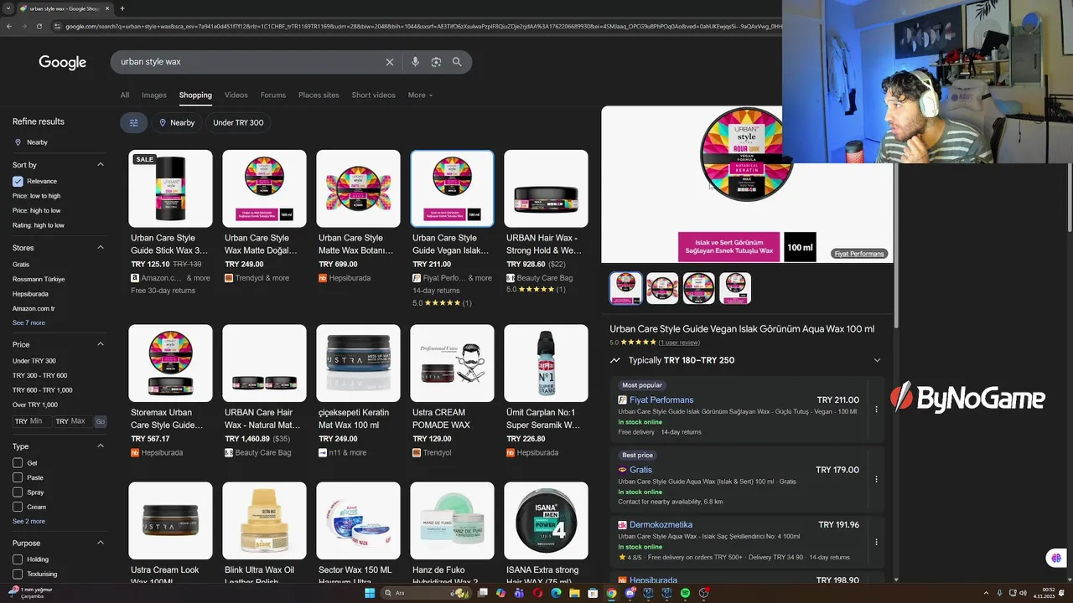Check the Paste type filter
Image resolution: width=1073 pixels, height=603 pixels.
point(18,477)
